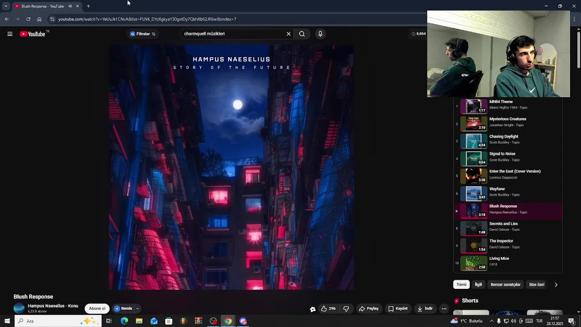The height and width of the screenshot is (327, 581).
Task: Select the İlgili filter chip
Action: click(x=478, y=285)
